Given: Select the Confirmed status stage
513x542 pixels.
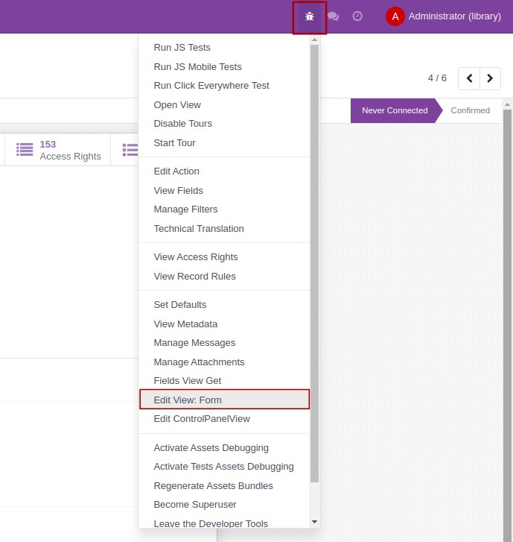Looking at the screenshot, I should pos(470,110).
